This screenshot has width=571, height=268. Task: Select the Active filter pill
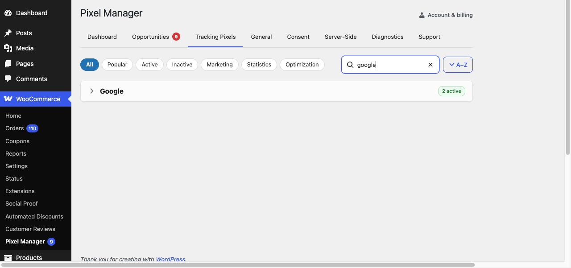[149, 65]
